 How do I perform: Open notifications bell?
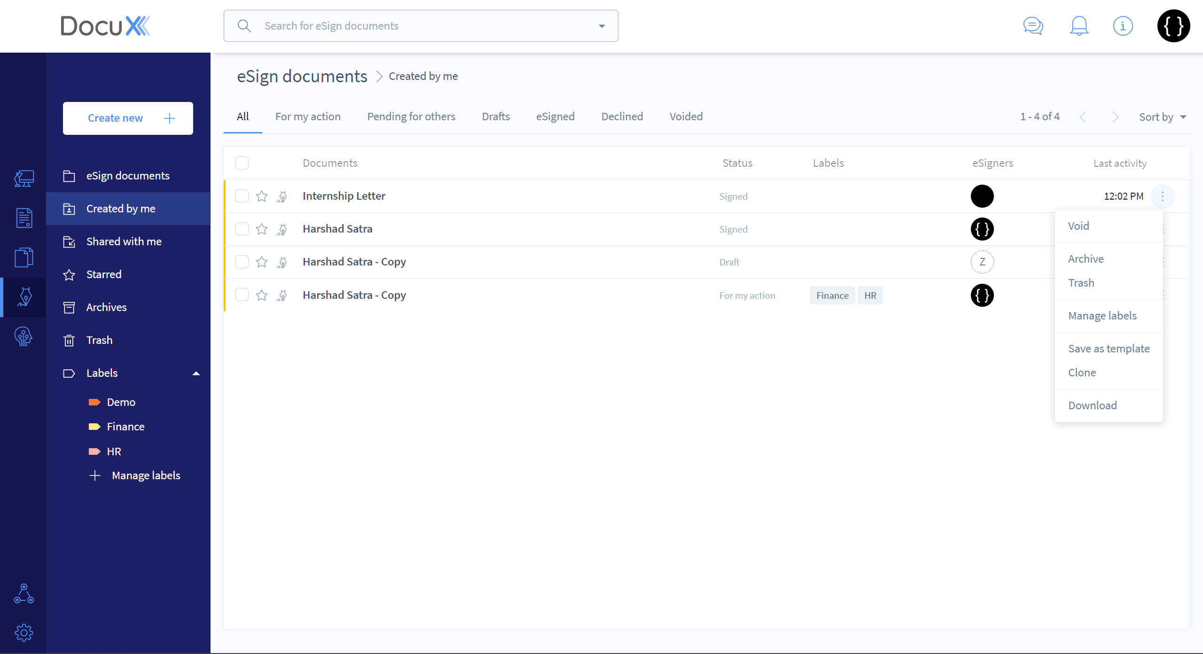click(x=1079, y=26)
